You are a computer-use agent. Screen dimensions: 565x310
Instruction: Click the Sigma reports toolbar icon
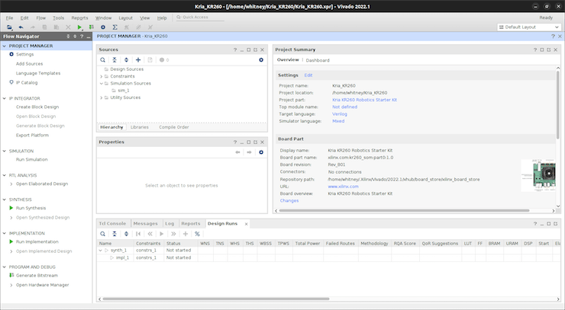click(x=115, y=27)
